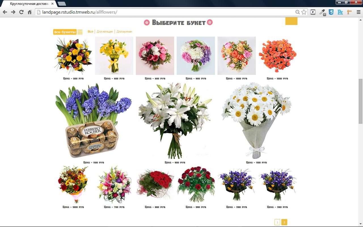Open the CSS3 extension icon
The height and width of the screenshot is (227, 363).
pyautogui.click(x=331, y=12)
